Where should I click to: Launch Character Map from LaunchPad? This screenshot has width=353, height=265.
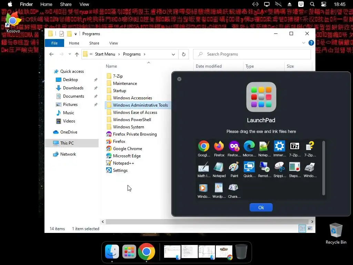point(234,188)
